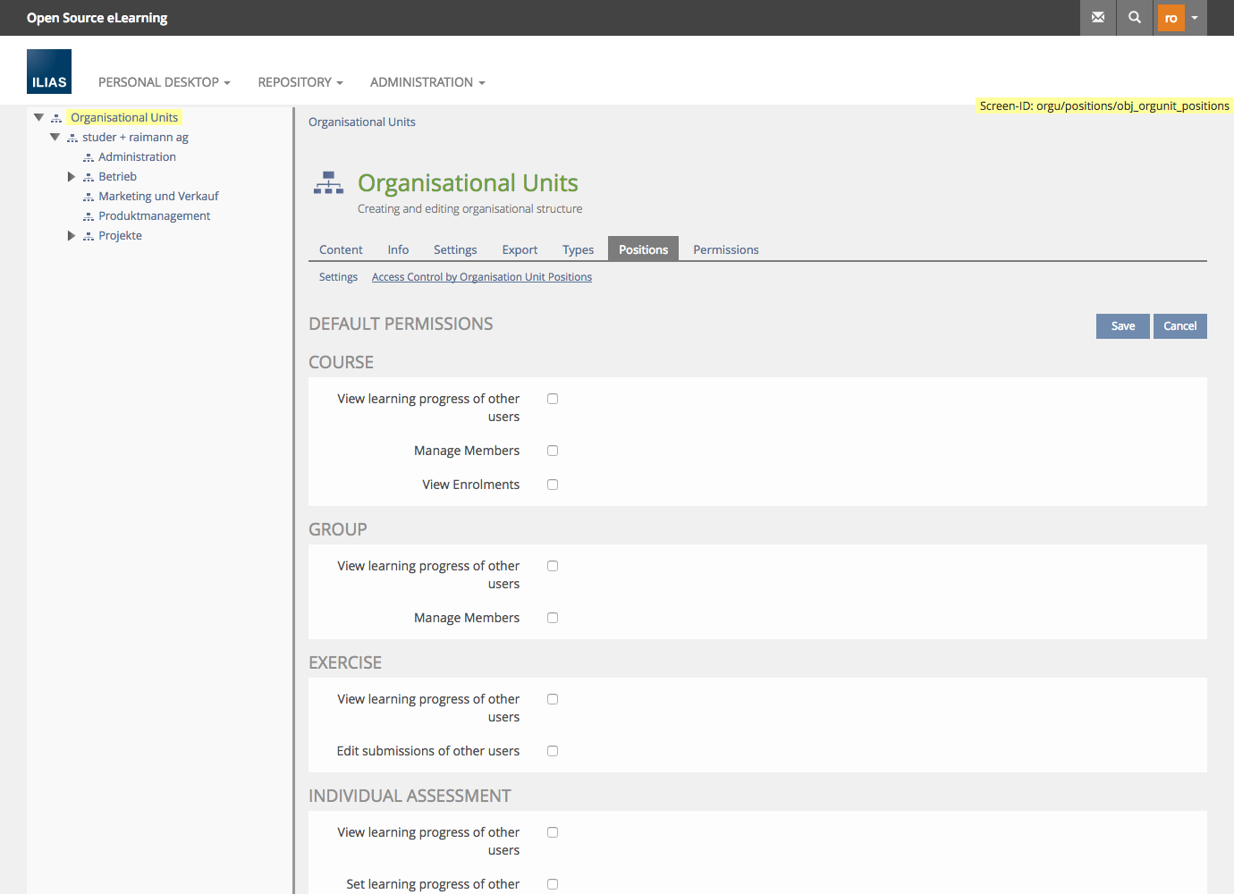Switch to the Types tab
The height and width of the screenshot is (894, 1234).
pyautogui.click(x=578, y=249)
